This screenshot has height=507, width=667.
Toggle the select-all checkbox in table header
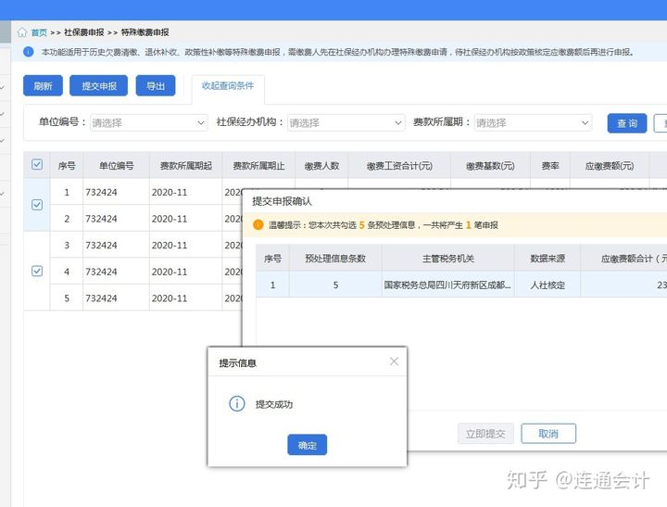coord(37,165)
